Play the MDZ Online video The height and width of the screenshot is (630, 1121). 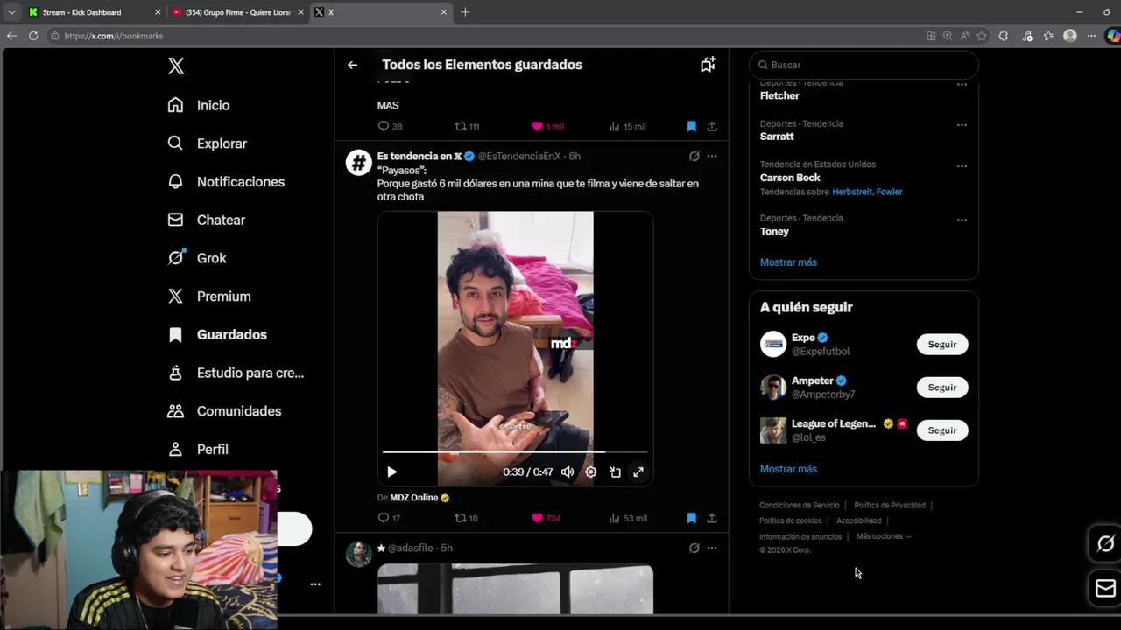pos(391,472)
